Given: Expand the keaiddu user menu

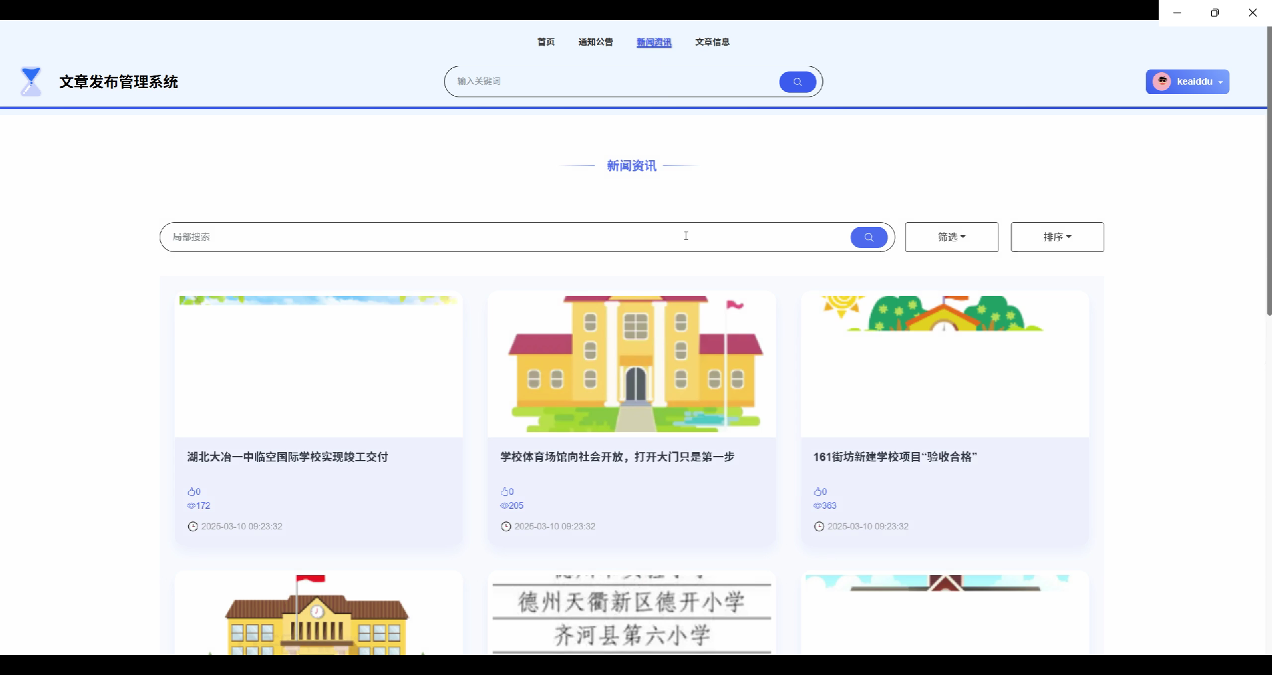Looking at the screenshot, I should coord(1187,81).
